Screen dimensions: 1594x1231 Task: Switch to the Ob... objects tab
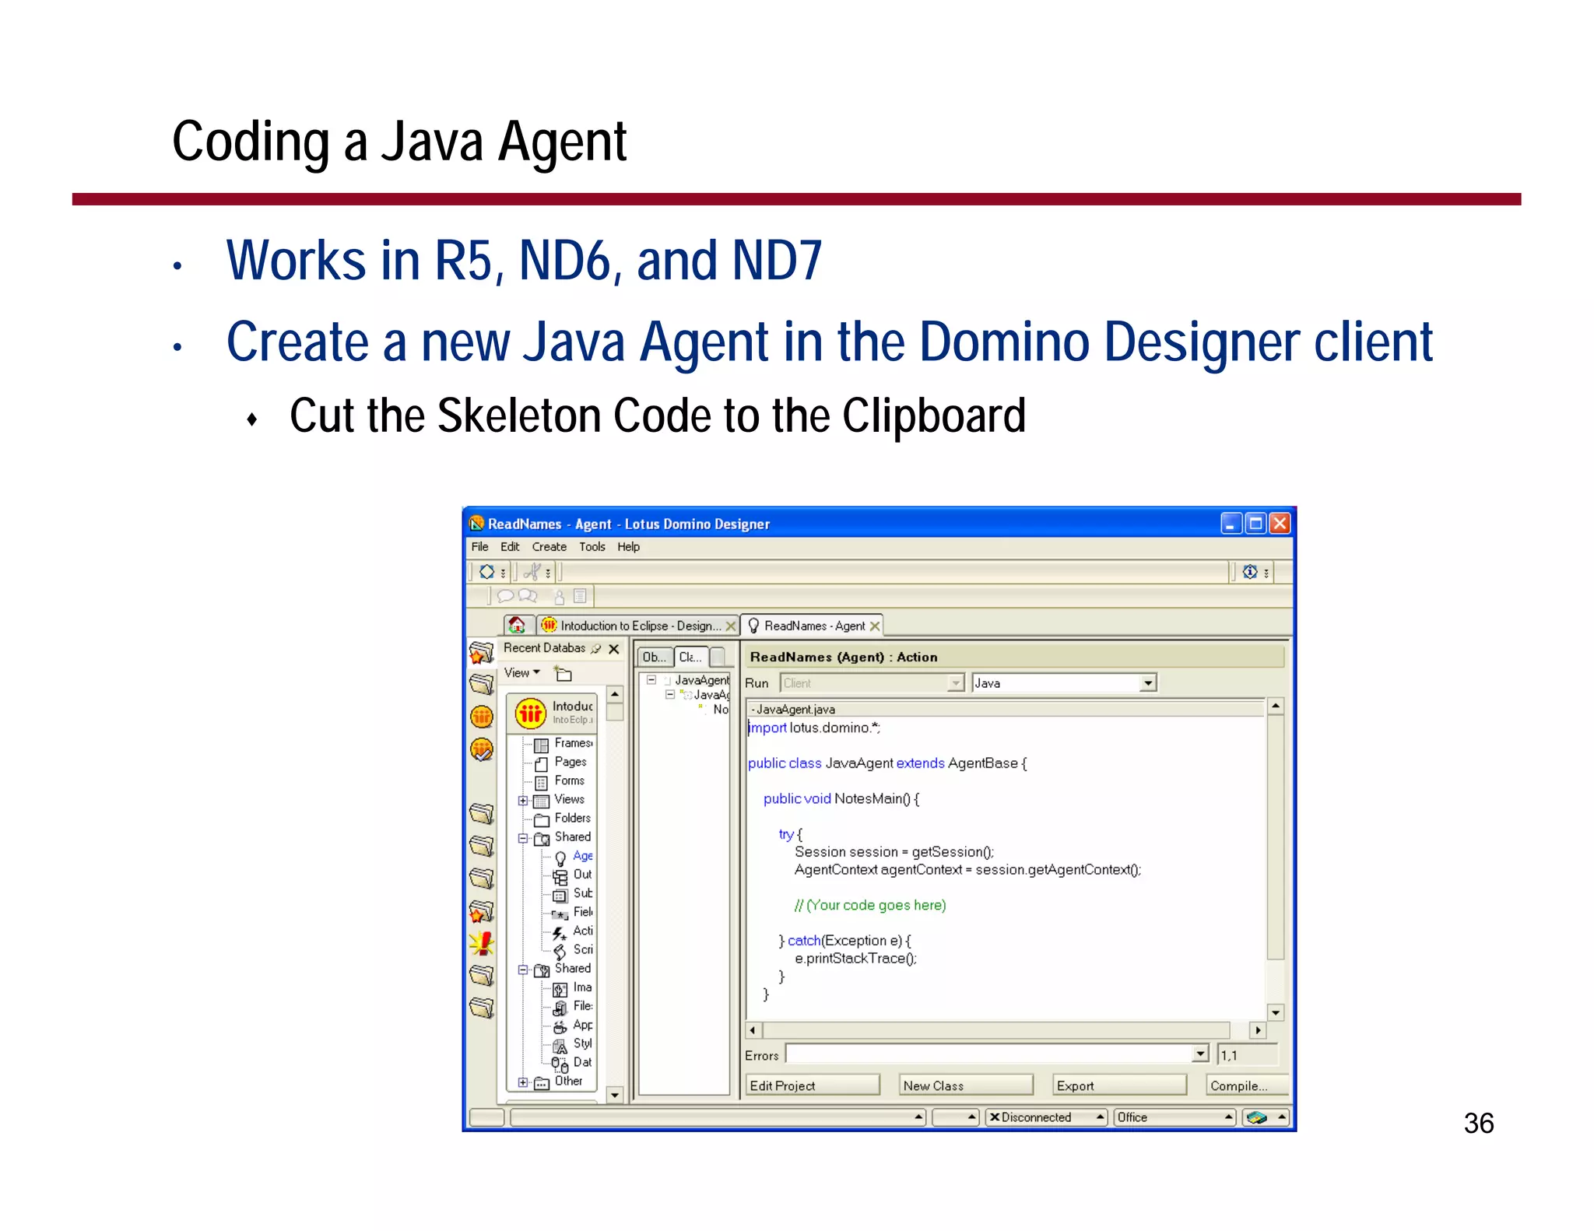(655, 658)
